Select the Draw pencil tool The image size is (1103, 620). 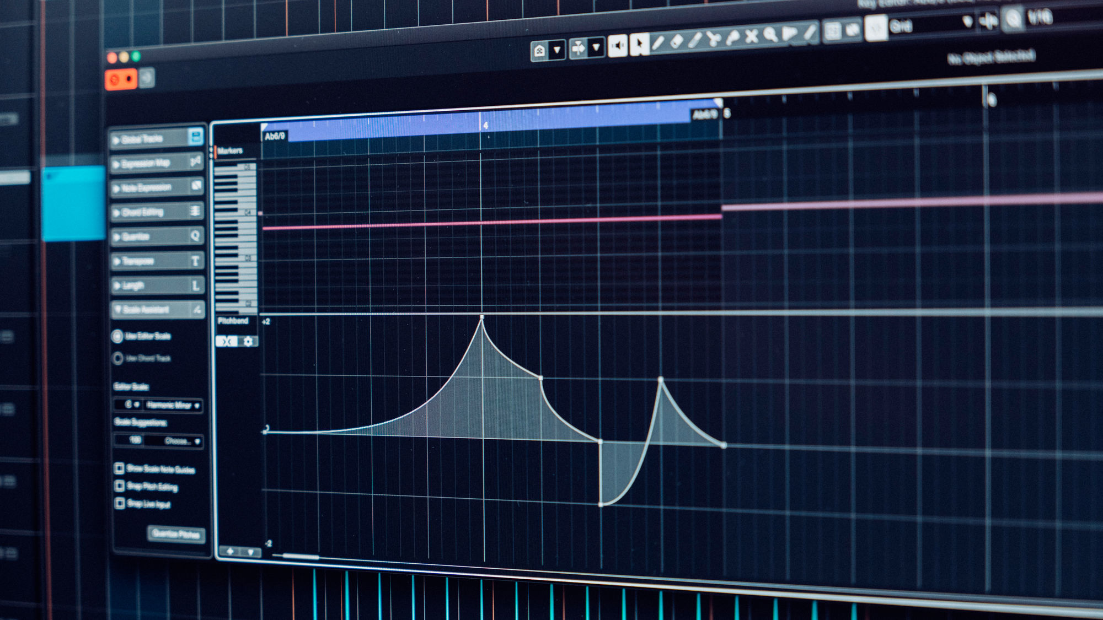[x=657, y=42]
